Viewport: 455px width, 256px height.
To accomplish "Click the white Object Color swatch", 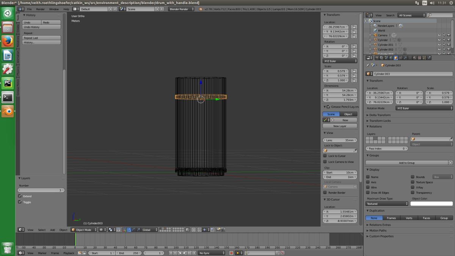I will coord(431,204).
